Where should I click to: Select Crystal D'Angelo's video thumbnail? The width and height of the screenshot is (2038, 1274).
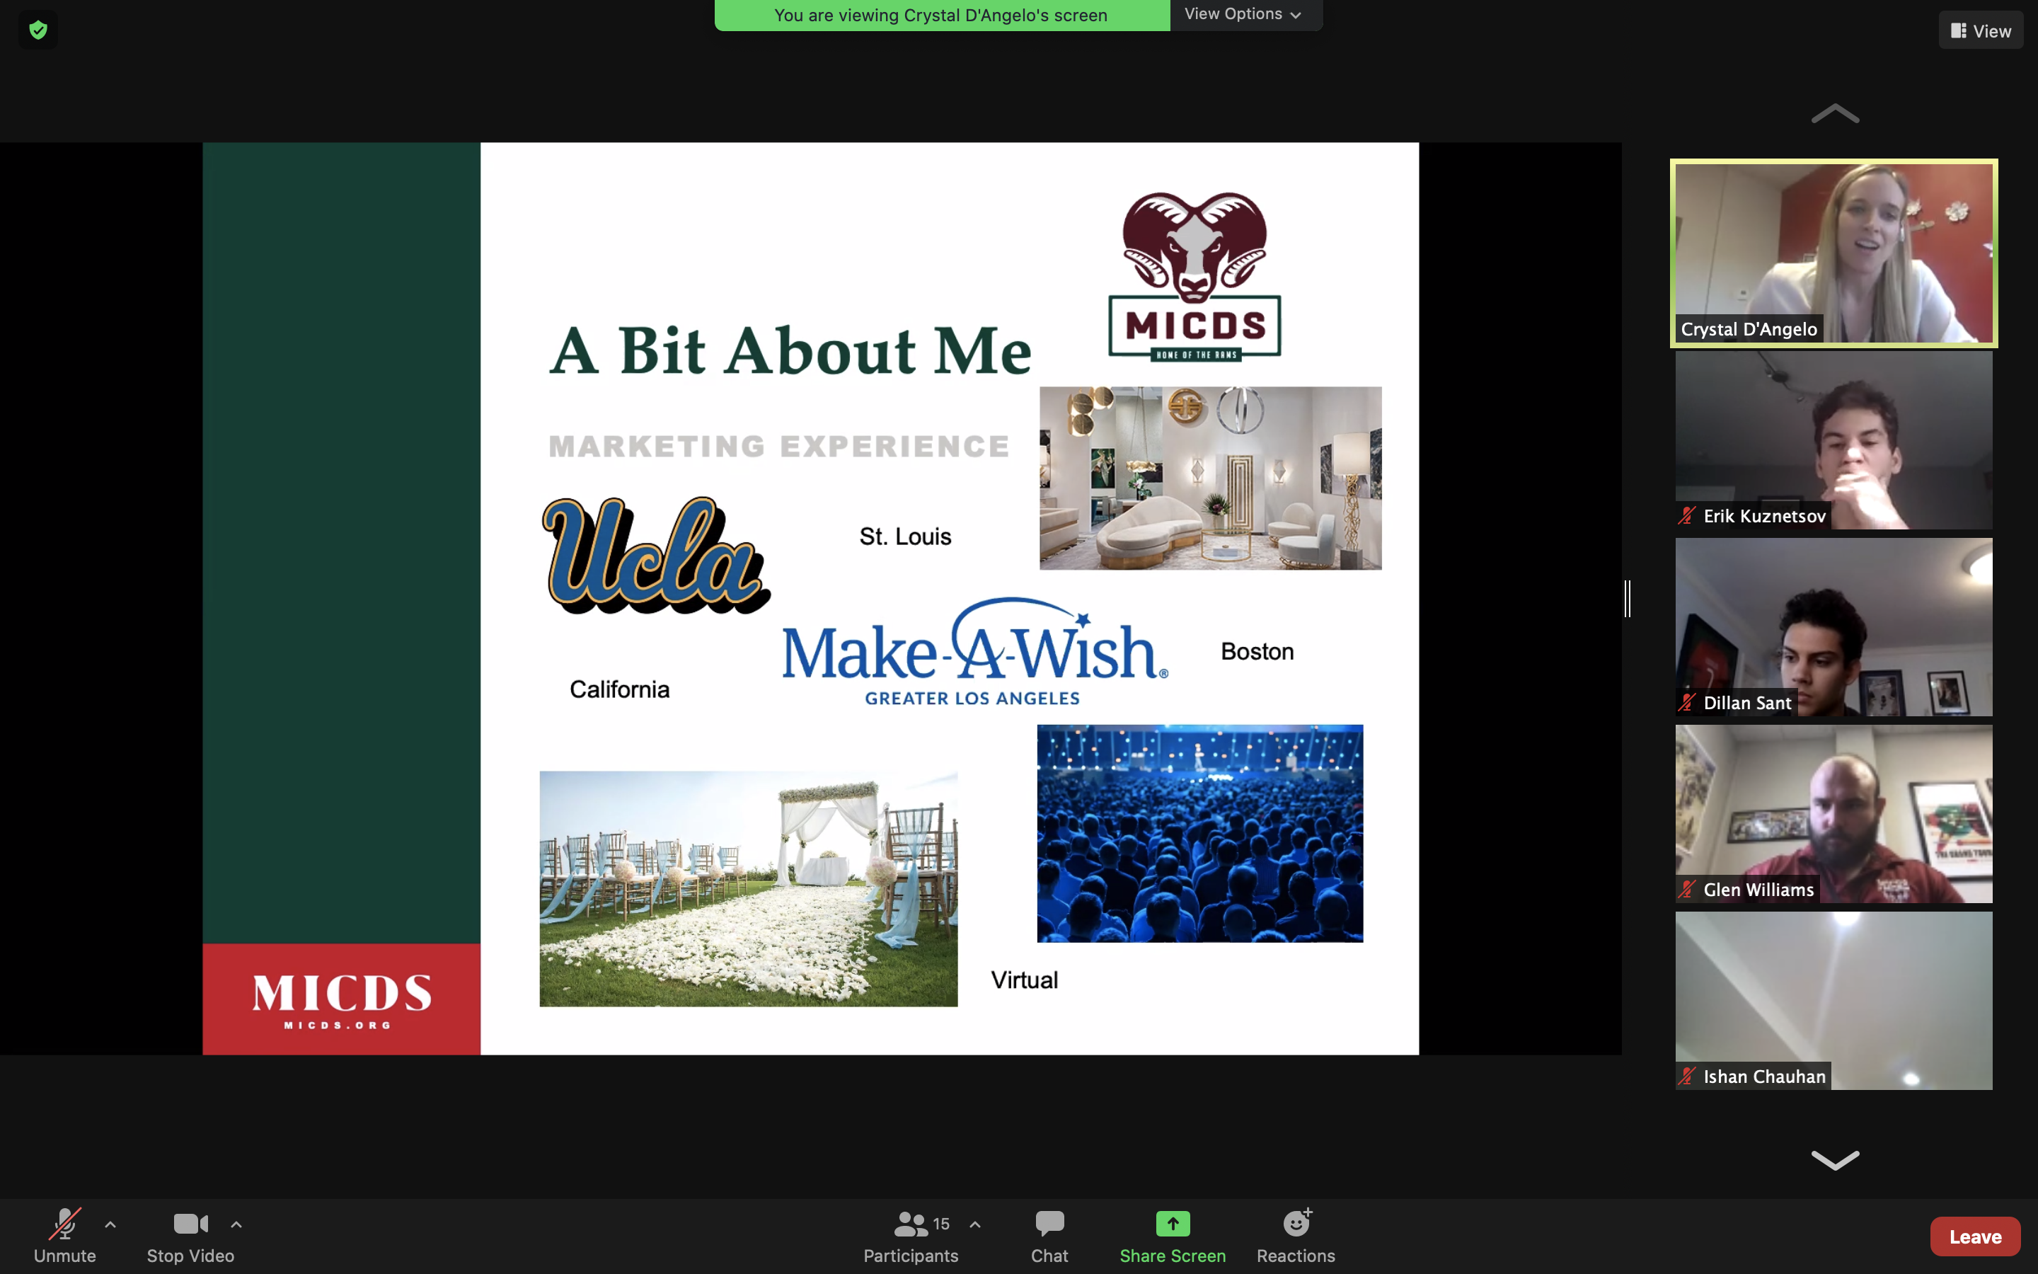[1833, 253]
